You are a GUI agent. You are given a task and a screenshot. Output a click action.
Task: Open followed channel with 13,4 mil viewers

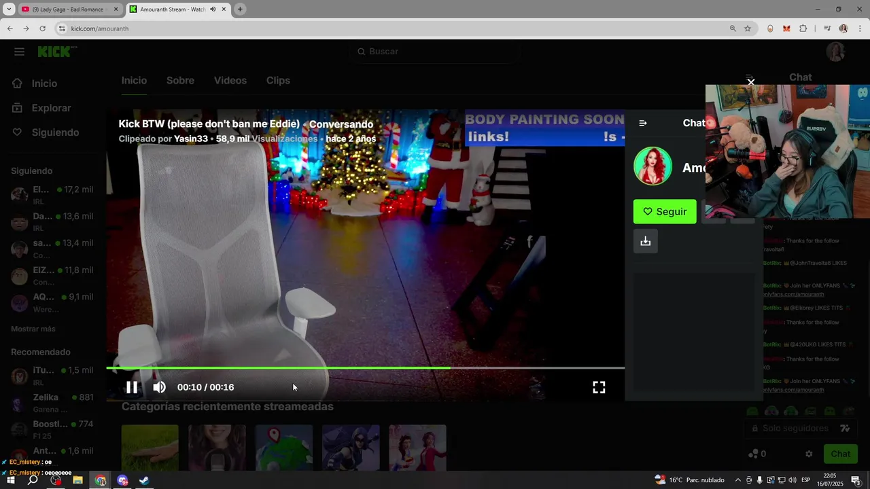click(x=52, y=249)
